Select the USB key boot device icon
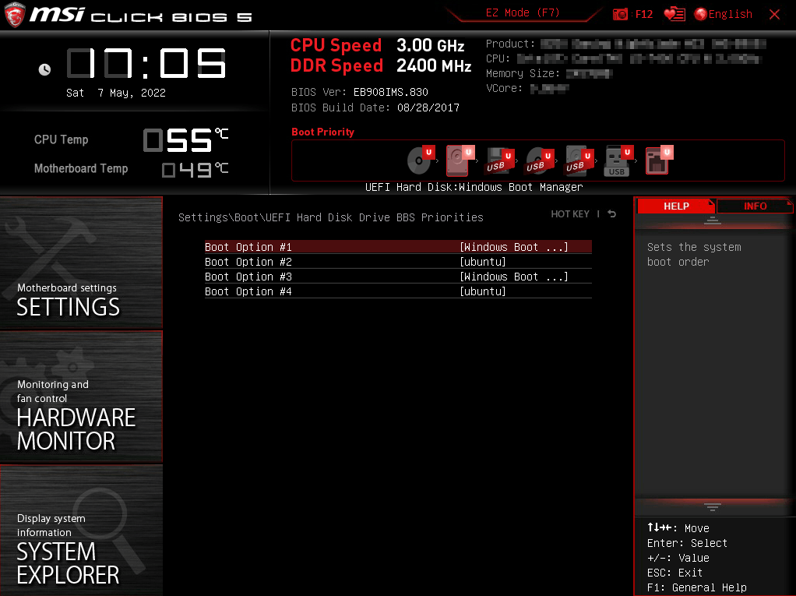Image resolution: width=796 pixels, height=596 pixels. click(619, 161)
